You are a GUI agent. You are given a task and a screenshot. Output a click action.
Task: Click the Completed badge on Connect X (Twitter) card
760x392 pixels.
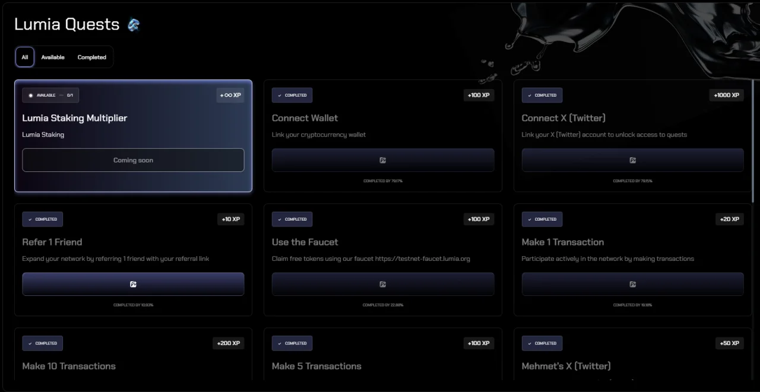(542, 95)
